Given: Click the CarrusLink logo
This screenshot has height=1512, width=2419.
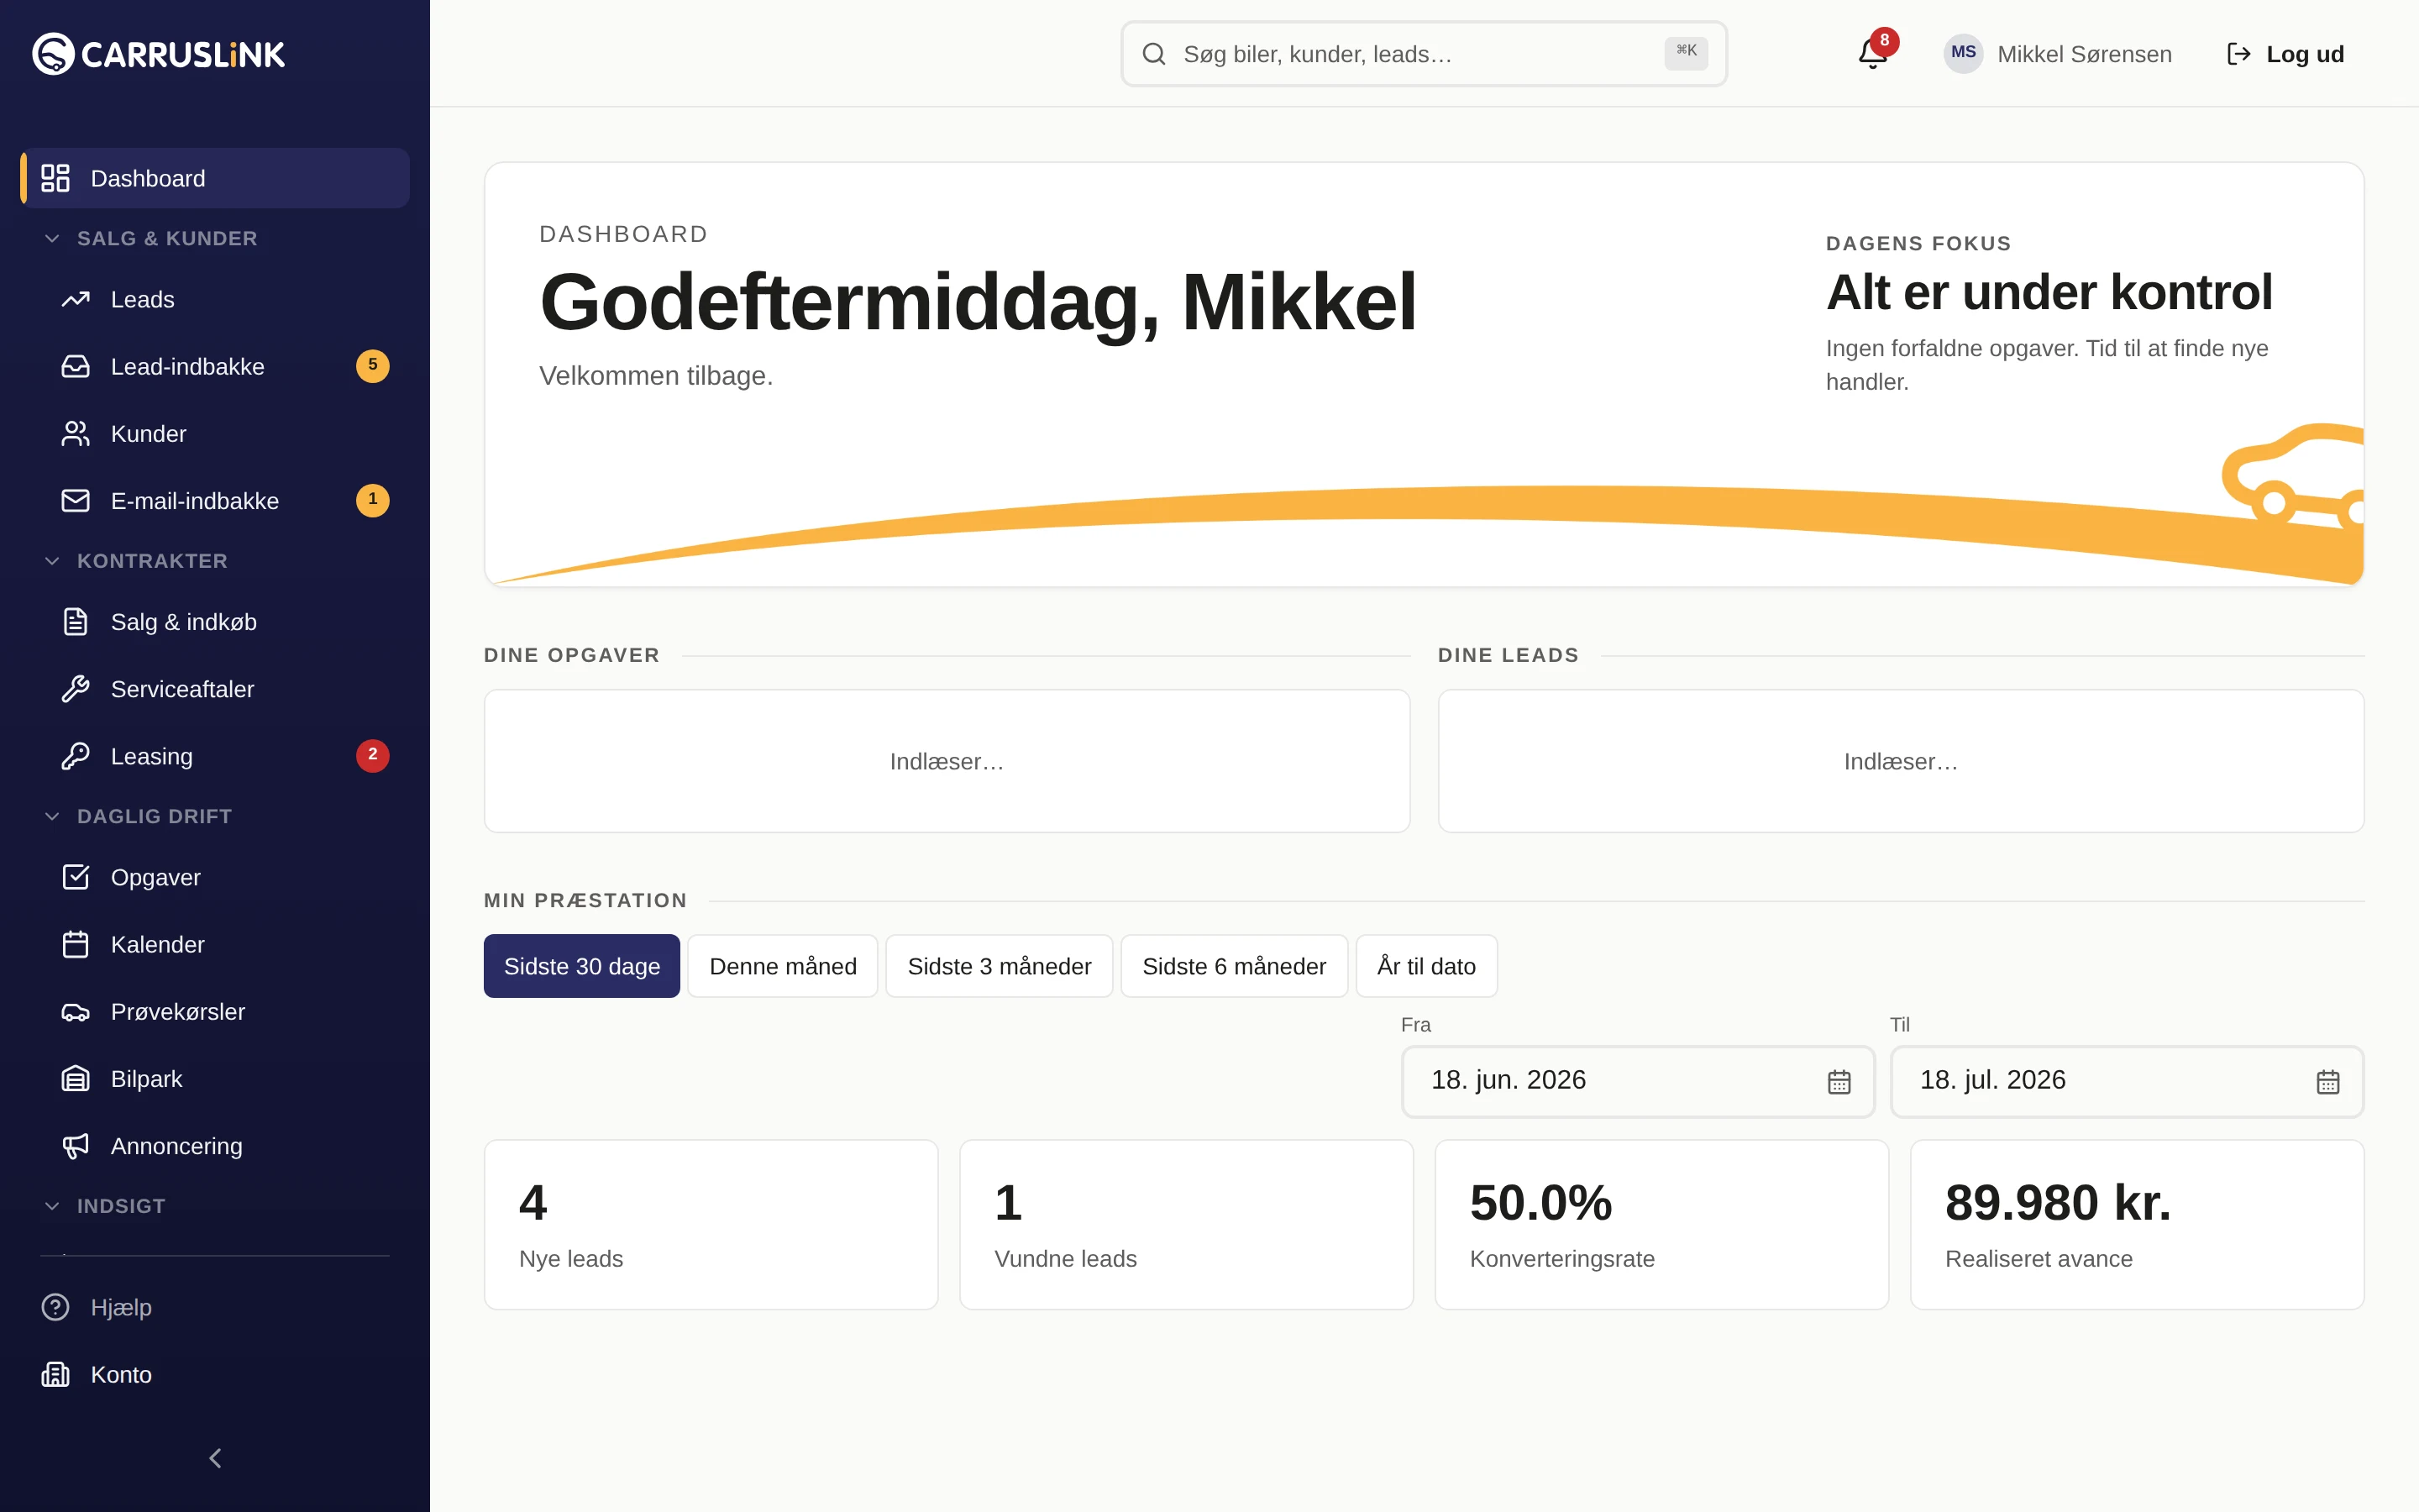Looking at the screenshot, I should coord(158,54).
